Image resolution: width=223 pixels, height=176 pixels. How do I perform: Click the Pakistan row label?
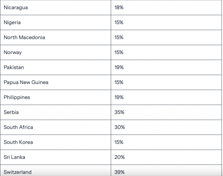14,67
